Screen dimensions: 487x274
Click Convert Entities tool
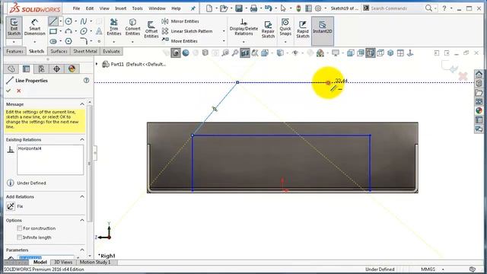pyautogui.click(x=132, y=27)
